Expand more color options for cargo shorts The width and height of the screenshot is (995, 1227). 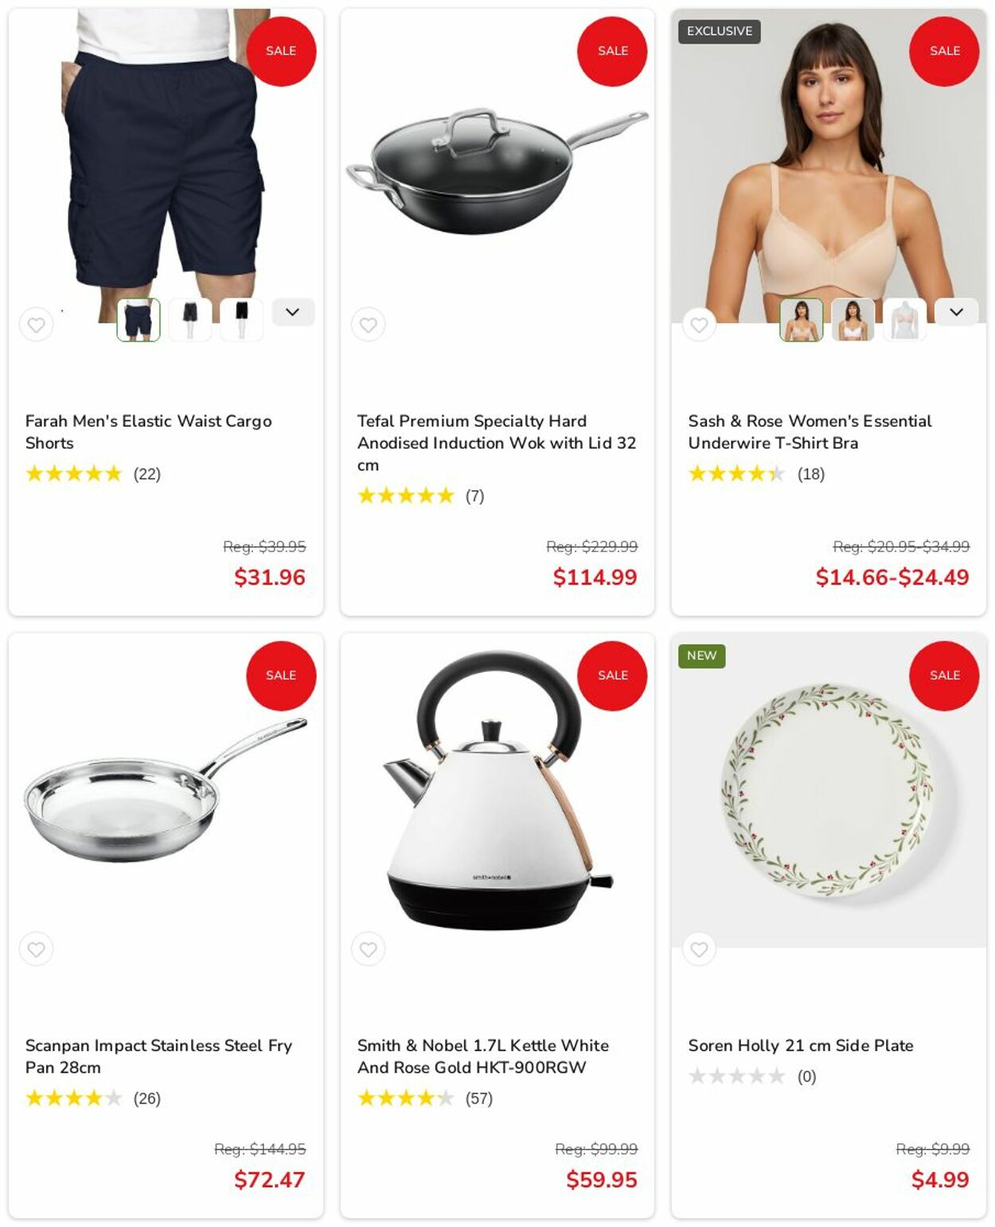(x=293, y=312)
